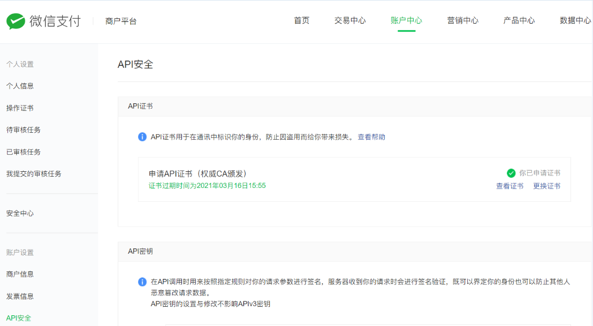Open 产品中心 tab

(x=519, y=20)
